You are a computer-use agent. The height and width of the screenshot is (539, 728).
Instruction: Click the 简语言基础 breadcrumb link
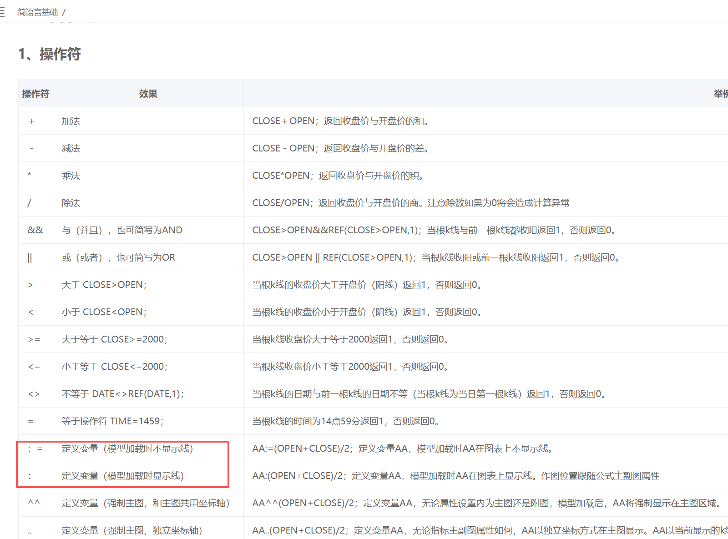coord(38,12)
